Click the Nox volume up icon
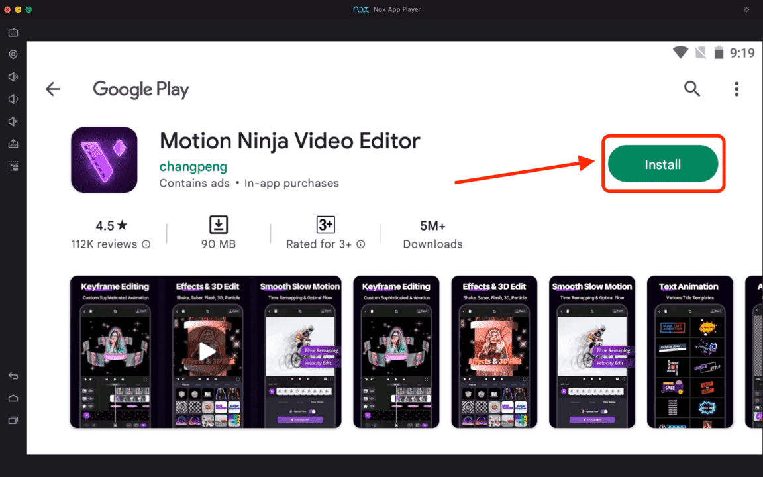This screenshot has height=477, width=763. (13, 77)
